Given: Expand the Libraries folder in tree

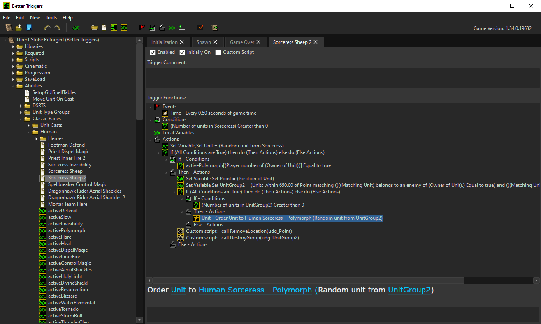Looking at the screenshot, I should [13, 46].
